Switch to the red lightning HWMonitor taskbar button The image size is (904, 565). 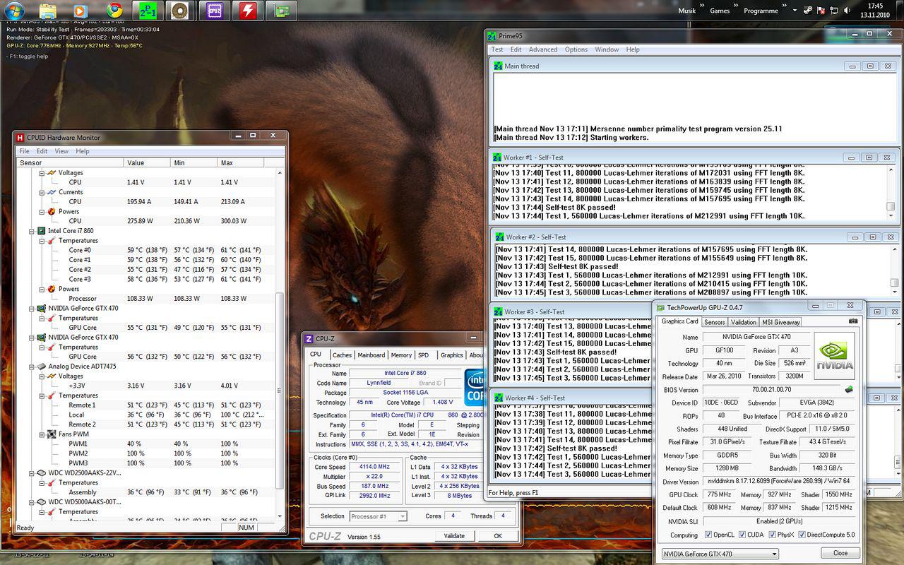tap(248, 10)
